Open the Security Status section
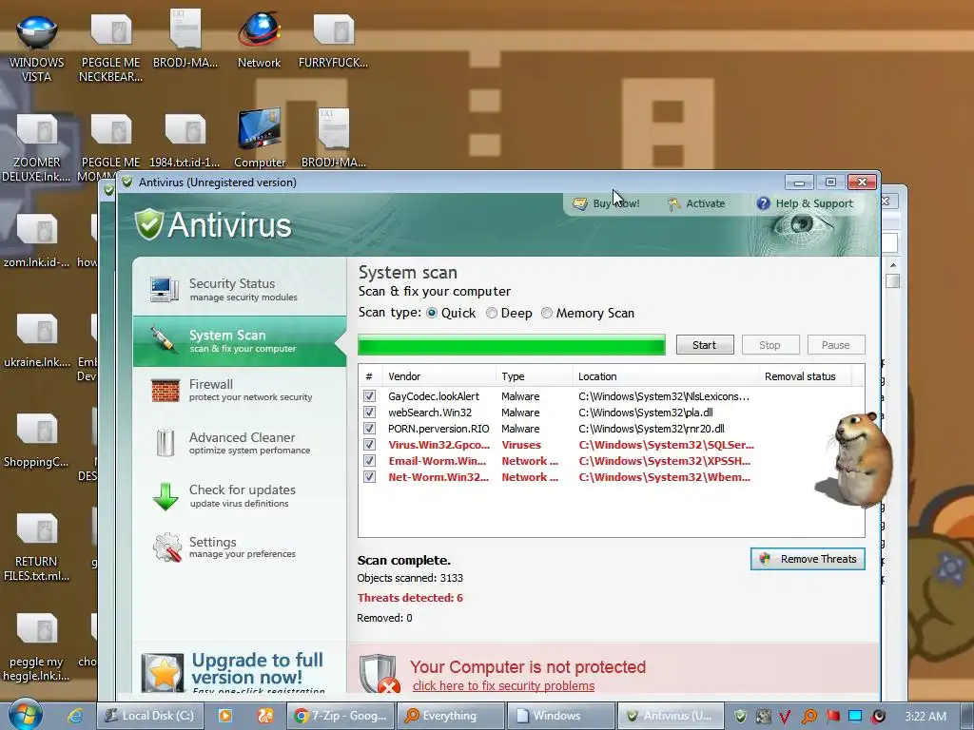Screen dimensions: 974x730 pos(240,289)
